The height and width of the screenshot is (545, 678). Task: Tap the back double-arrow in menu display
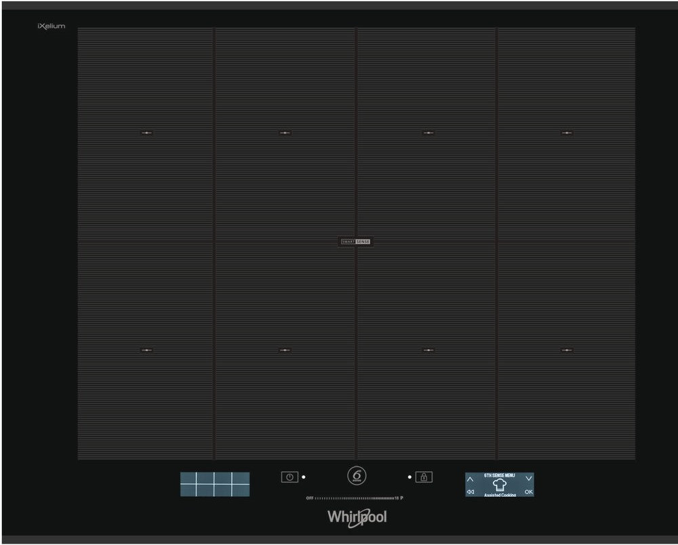pos(471,492)
